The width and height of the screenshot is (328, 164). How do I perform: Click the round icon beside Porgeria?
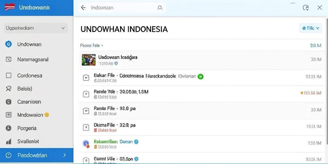click(x=8, y=128)
